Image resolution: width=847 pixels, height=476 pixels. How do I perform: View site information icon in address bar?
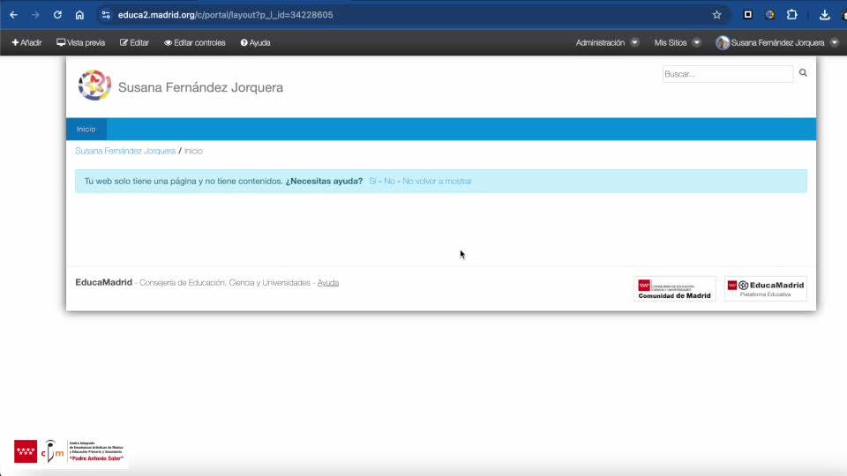click(x=106, y=15)
